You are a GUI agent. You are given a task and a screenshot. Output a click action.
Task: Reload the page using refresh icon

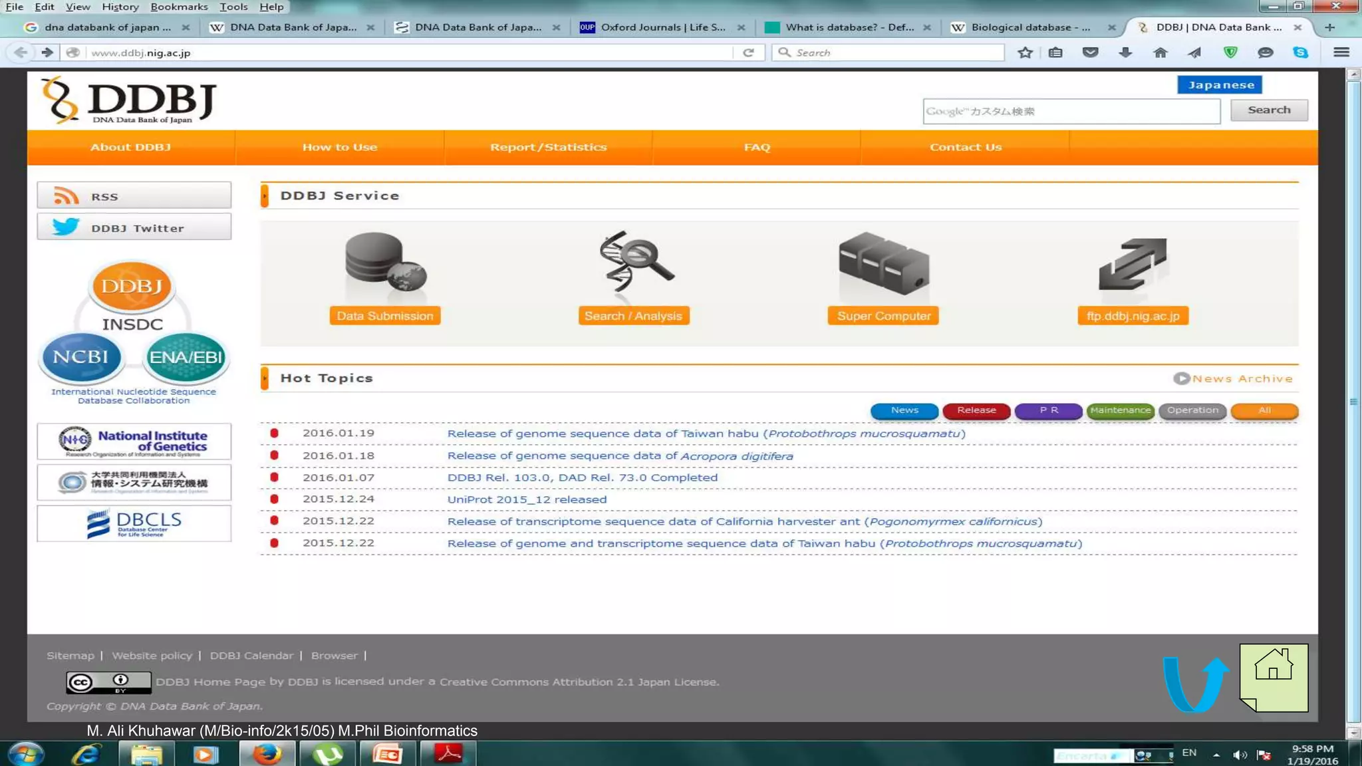pyautogui.click(x=748, y=53)
